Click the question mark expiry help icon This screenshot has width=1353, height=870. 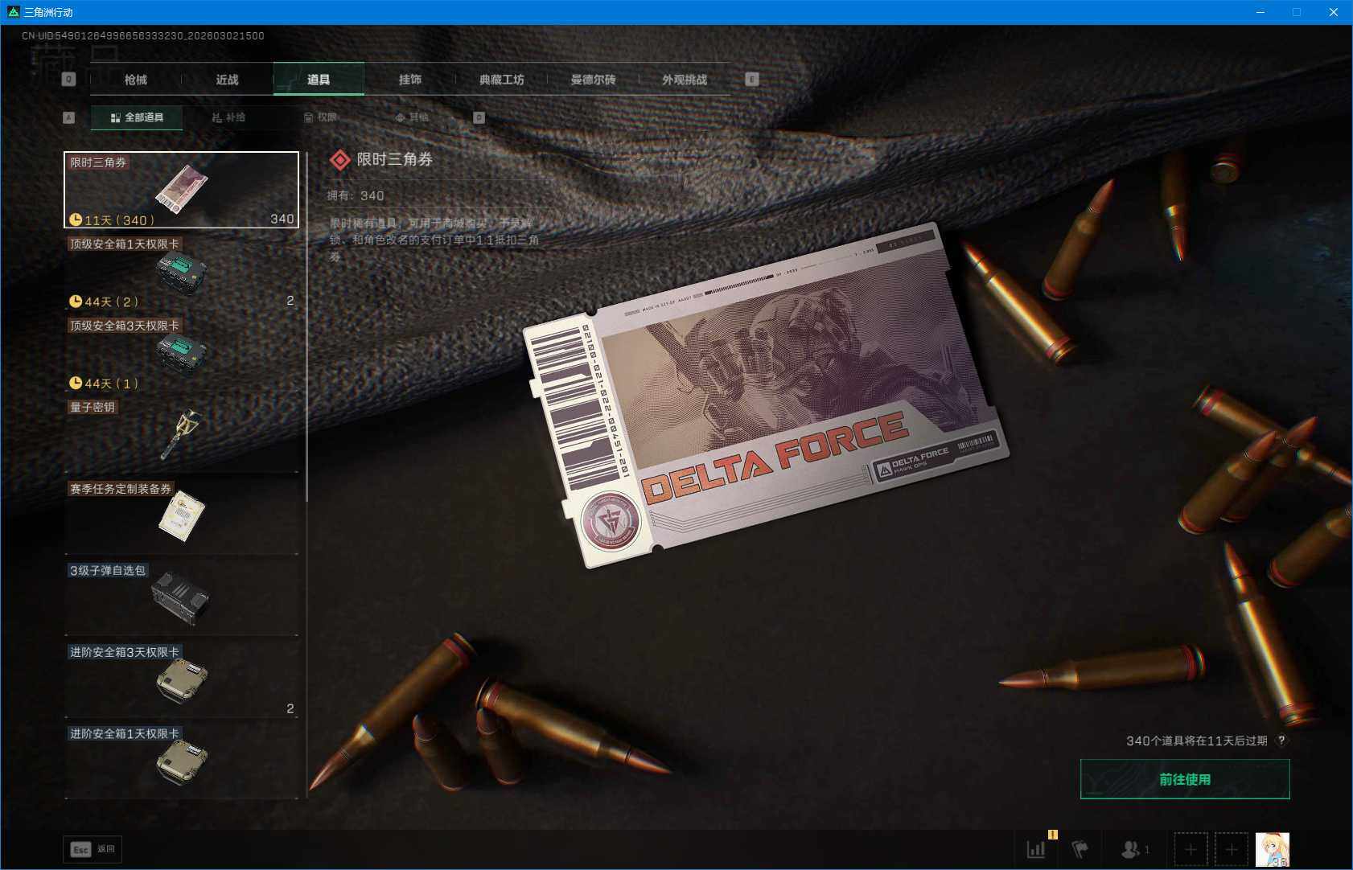tap(1281, 741)
